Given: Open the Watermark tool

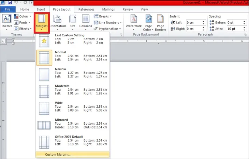Looking at the screenshot, I should (133, 22).
